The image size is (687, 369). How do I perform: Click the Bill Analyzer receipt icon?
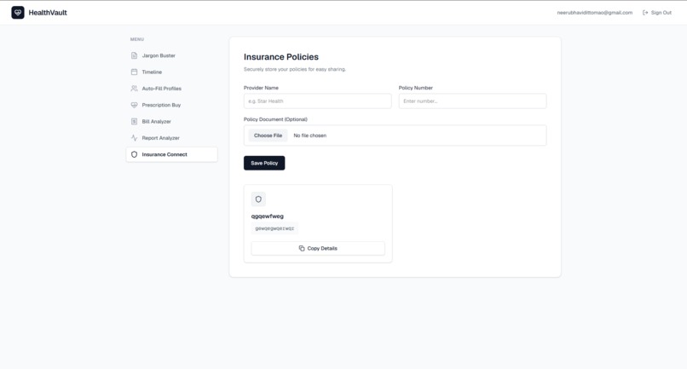pos(134,121)
